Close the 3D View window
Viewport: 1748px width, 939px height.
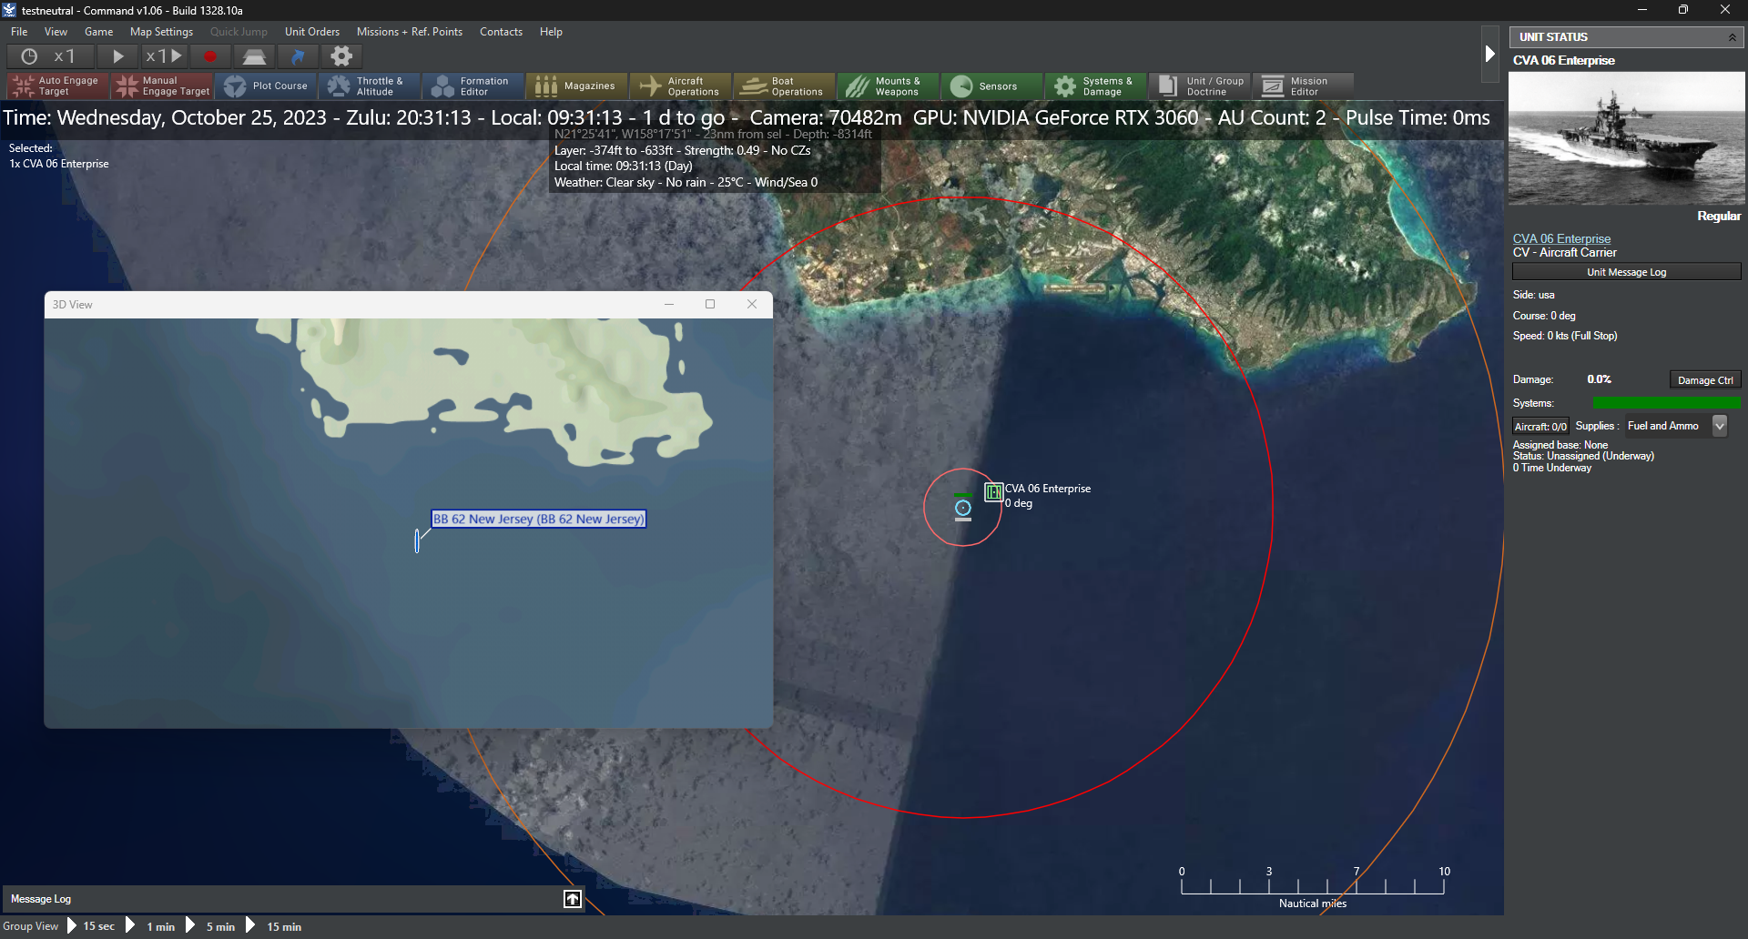(752, 304)
